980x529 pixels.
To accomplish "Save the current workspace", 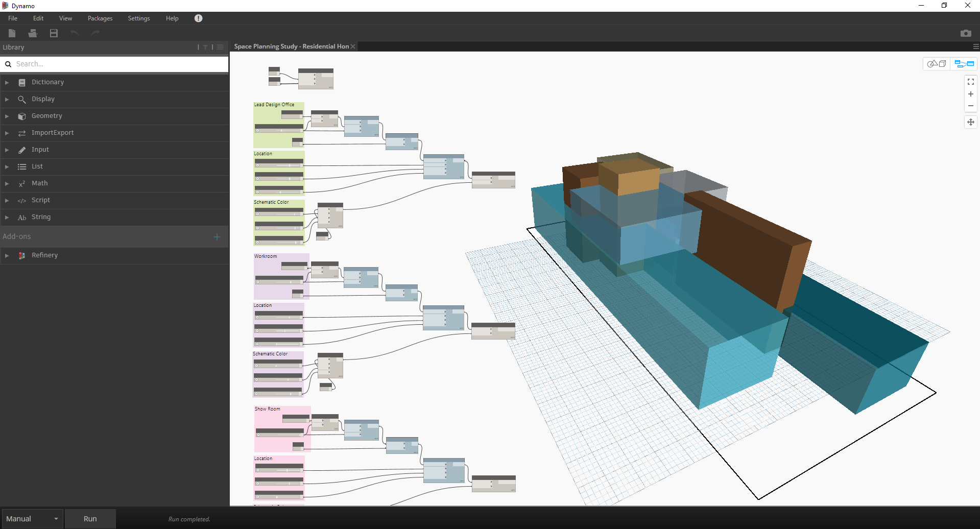I will pyautogui.click(x=53, y=33).
